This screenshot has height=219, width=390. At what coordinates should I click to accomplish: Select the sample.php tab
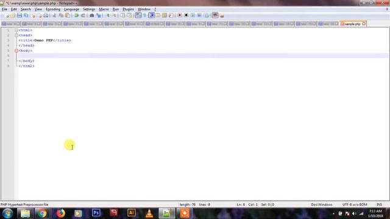pyautogui.click(x=352, y=24)
